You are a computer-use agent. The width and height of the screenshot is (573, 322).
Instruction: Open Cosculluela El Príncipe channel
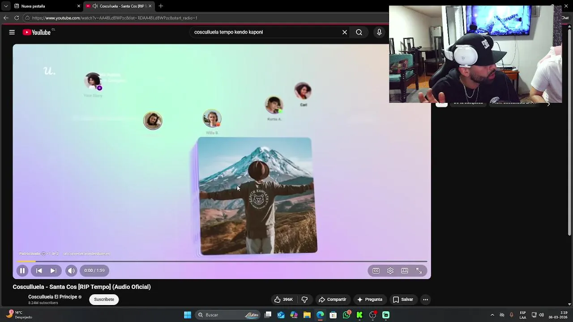click(53, 297)
